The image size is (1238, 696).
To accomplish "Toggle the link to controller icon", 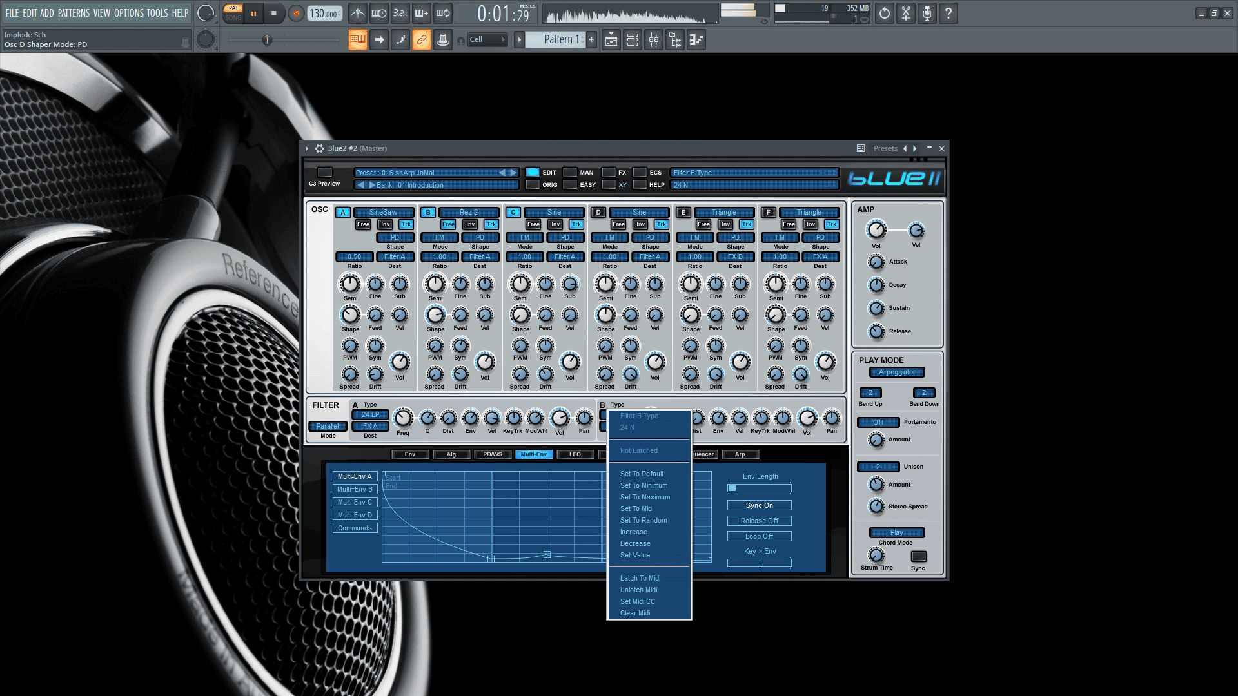I will 422,40.
